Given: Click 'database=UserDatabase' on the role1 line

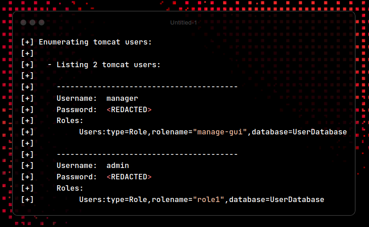Looking at the screenshot, I should [277, 200].
